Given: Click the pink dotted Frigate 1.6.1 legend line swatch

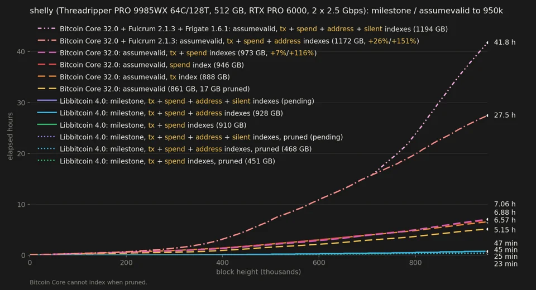Looking at the screenshot, I should click(x=47, y=29).
